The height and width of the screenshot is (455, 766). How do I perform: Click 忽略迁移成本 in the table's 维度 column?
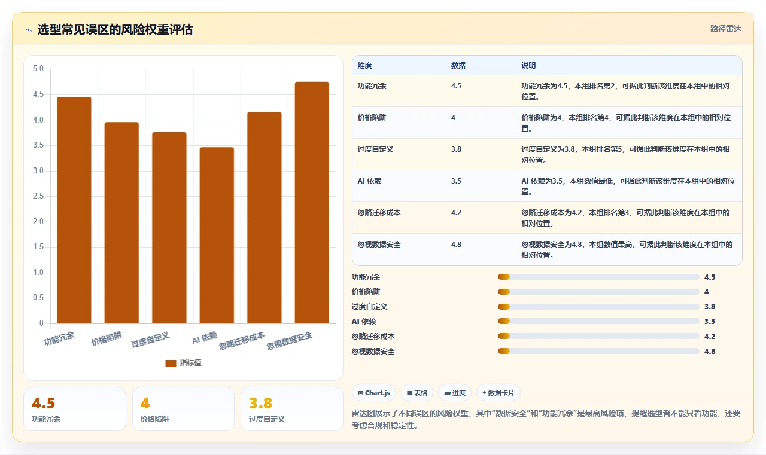(x=379, y=213)
